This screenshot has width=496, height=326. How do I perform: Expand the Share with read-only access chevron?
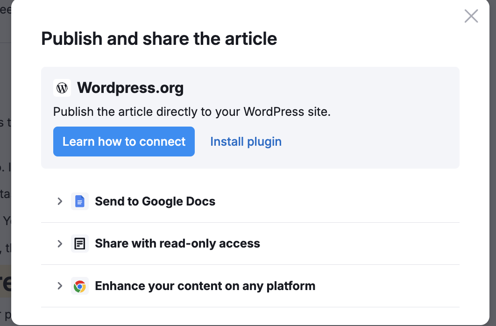(60, 243)
